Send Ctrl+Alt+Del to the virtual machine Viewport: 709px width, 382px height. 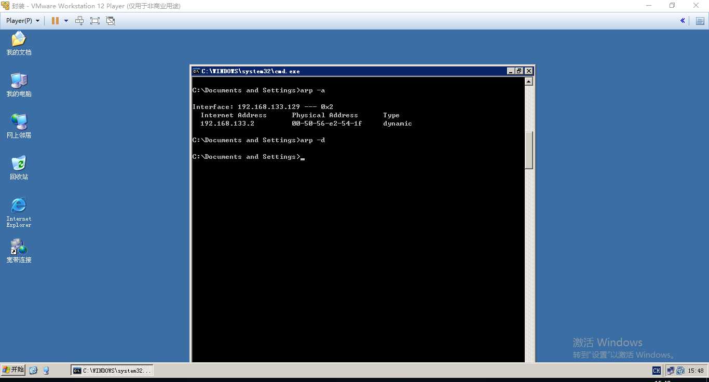click(x=79, y=21)
